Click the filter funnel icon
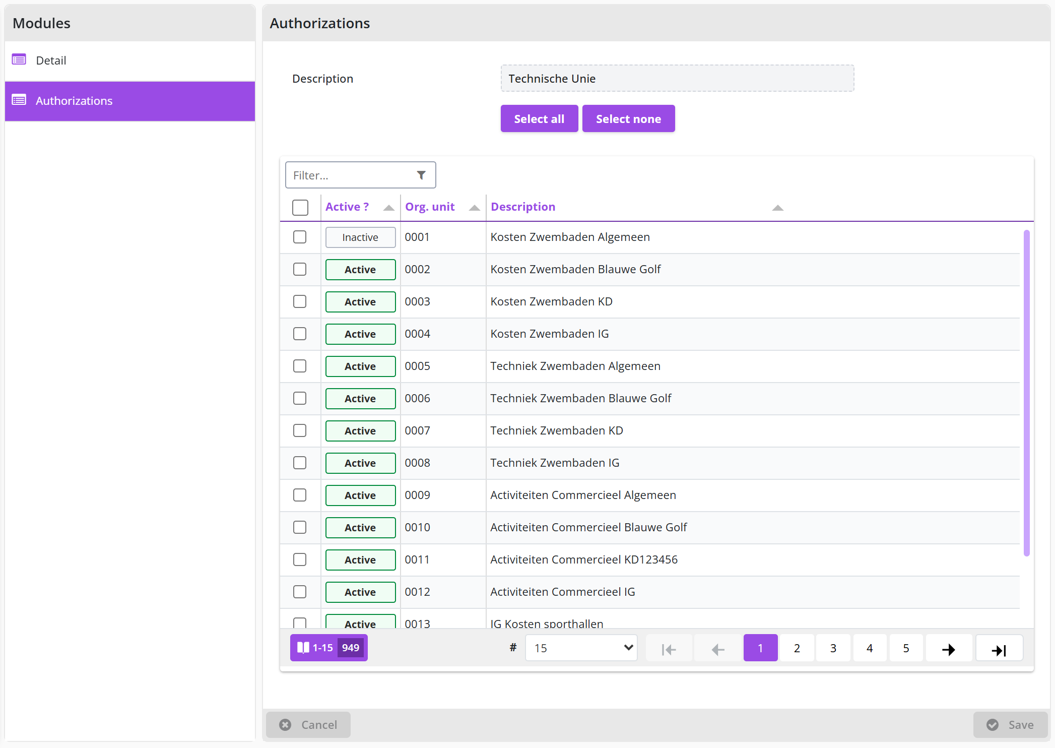 [x=421, y=175]
